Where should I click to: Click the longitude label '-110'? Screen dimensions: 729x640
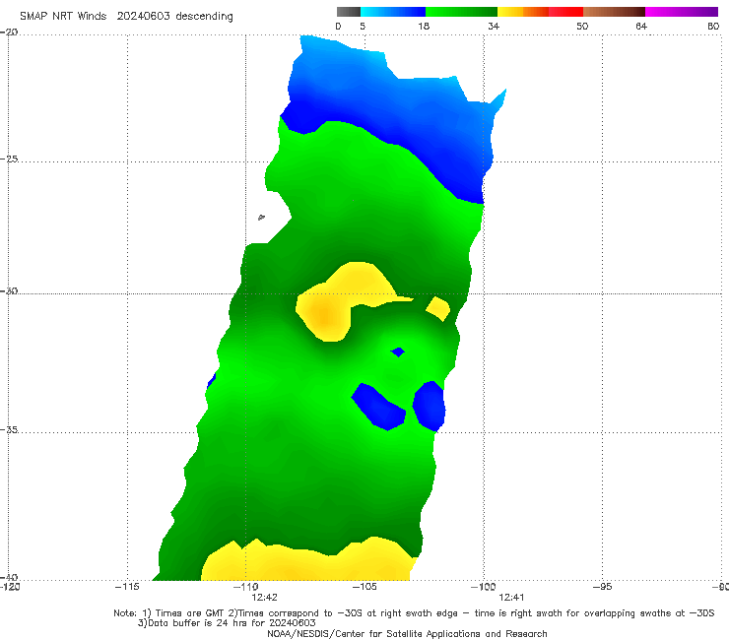pos(246,587)
